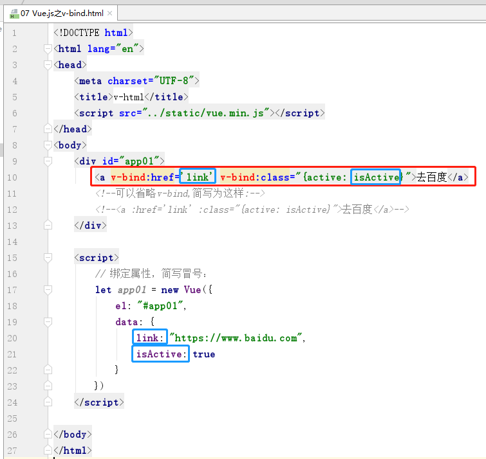Click line number 10 in the gutter

pos(12,177)
